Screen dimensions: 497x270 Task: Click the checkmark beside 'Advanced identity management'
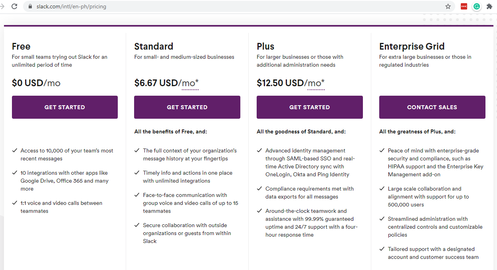coord(259,150)
